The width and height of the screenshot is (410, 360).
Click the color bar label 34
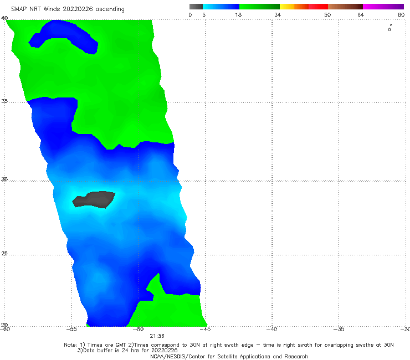pyautogui.click(x=278, y=14)
